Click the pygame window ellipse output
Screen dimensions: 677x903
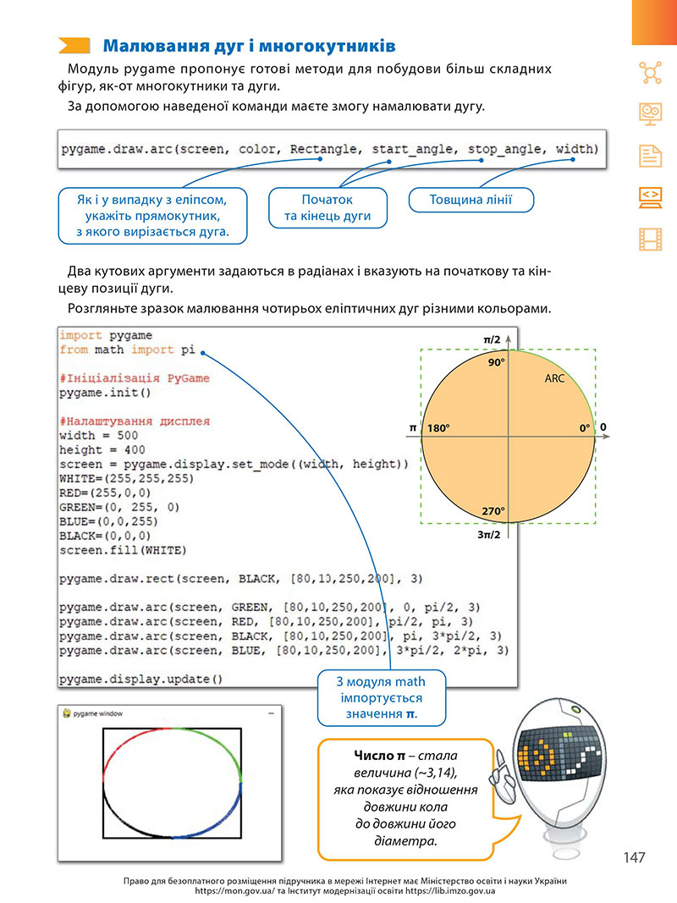[172, 783]
